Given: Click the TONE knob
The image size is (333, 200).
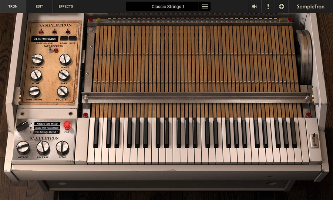Looking at the screenshot, I should click(63, 147).
